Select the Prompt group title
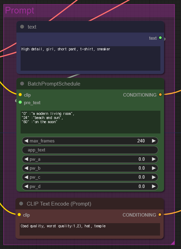181x249 pixels. coord(20,10)
